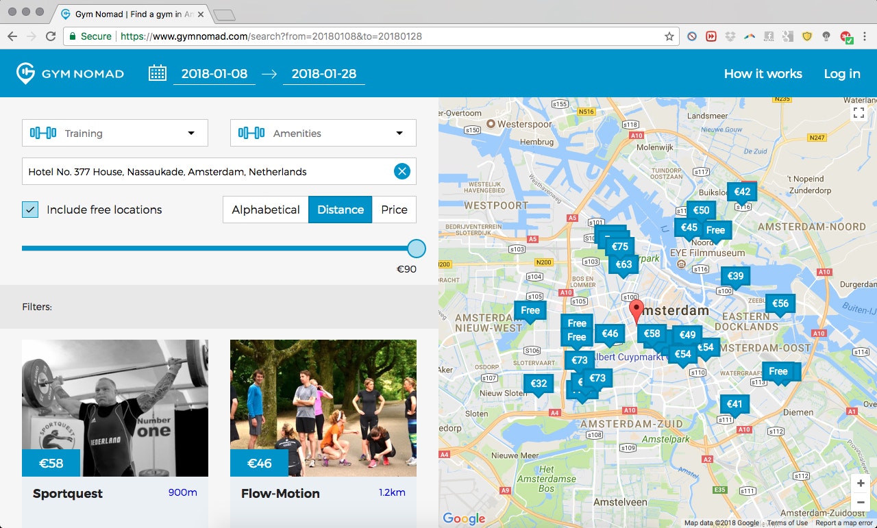
Task: Select the €45 map marker
Action: (x=689, y=228)
